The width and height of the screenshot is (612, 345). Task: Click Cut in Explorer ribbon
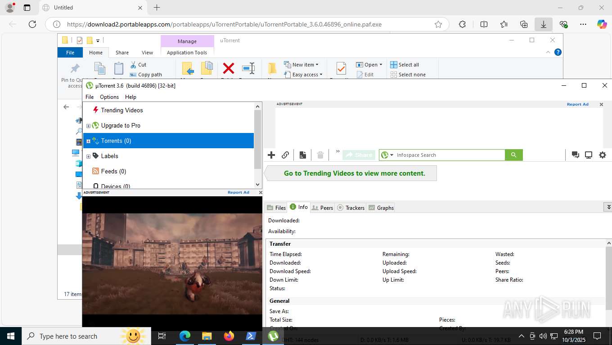138,65
